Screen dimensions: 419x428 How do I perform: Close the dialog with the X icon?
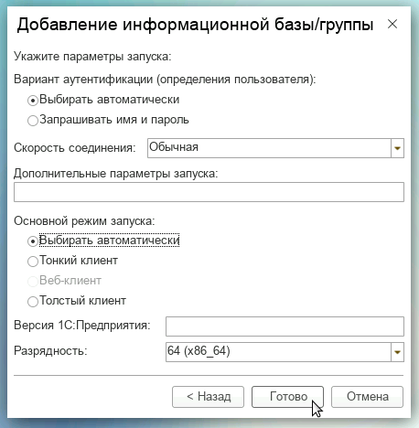pos(392,24)
